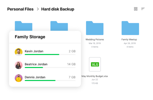This screenshot has width=153, height=100.
Task: Click the Wedding Pictures folder label
Action: 95,39
